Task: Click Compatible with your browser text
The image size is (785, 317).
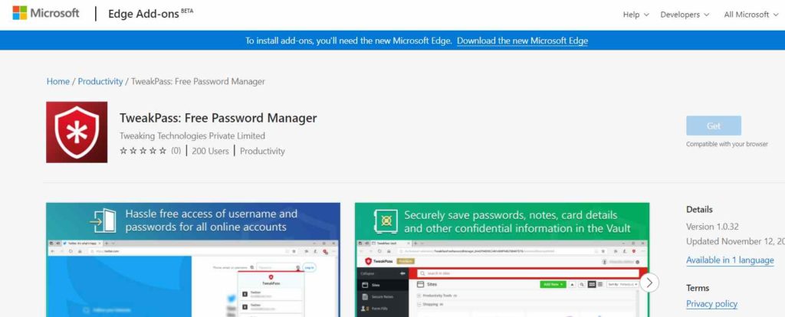Action: coord(727,144)
